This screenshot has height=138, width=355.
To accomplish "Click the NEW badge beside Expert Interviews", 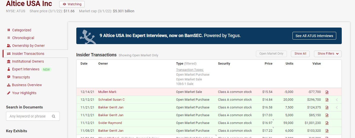I will click(47, 69).
